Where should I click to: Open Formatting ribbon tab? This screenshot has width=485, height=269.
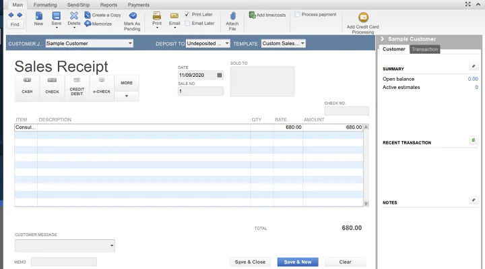(x=45, y=5)
